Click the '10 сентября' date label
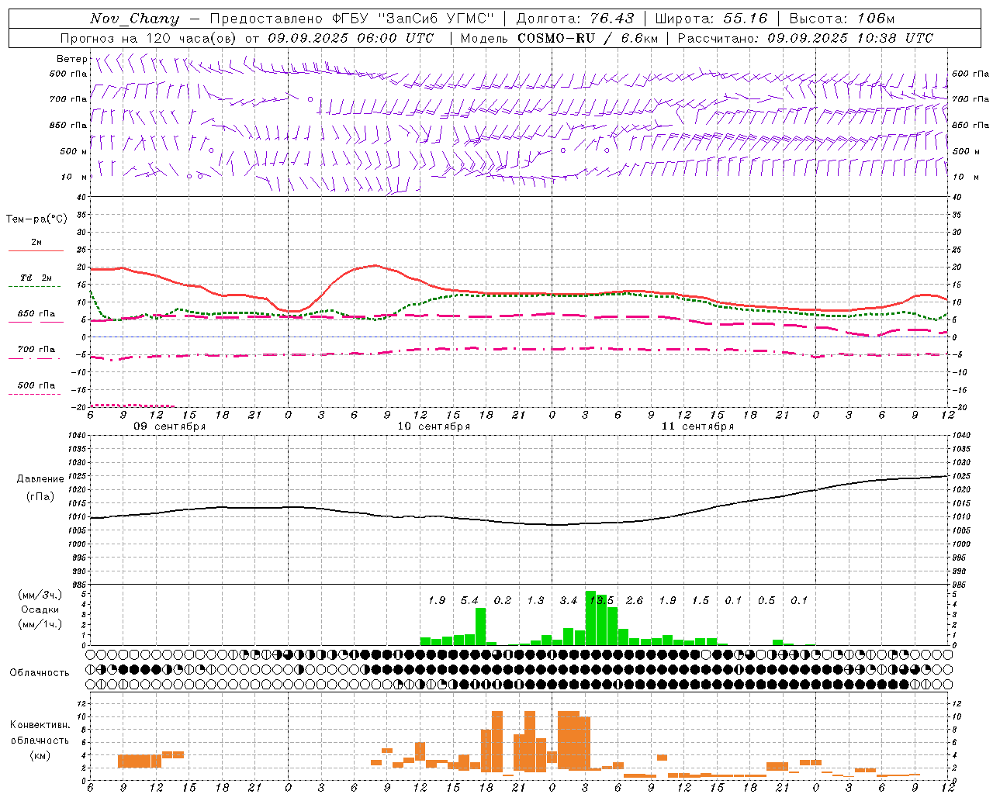Screen dimensions: 993x794 click(x=434, y=426)
